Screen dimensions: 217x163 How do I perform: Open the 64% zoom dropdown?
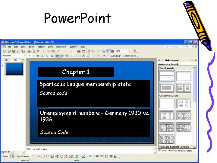click(129, 51)
